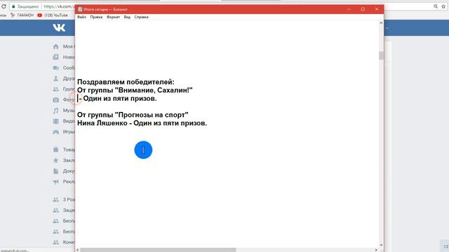Click the groups icon in VK sidebar

(56, 89)
